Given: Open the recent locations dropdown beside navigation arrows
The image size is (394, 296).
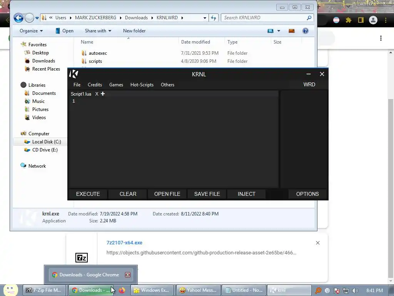Looking at the screenshot, I should 37,18.
